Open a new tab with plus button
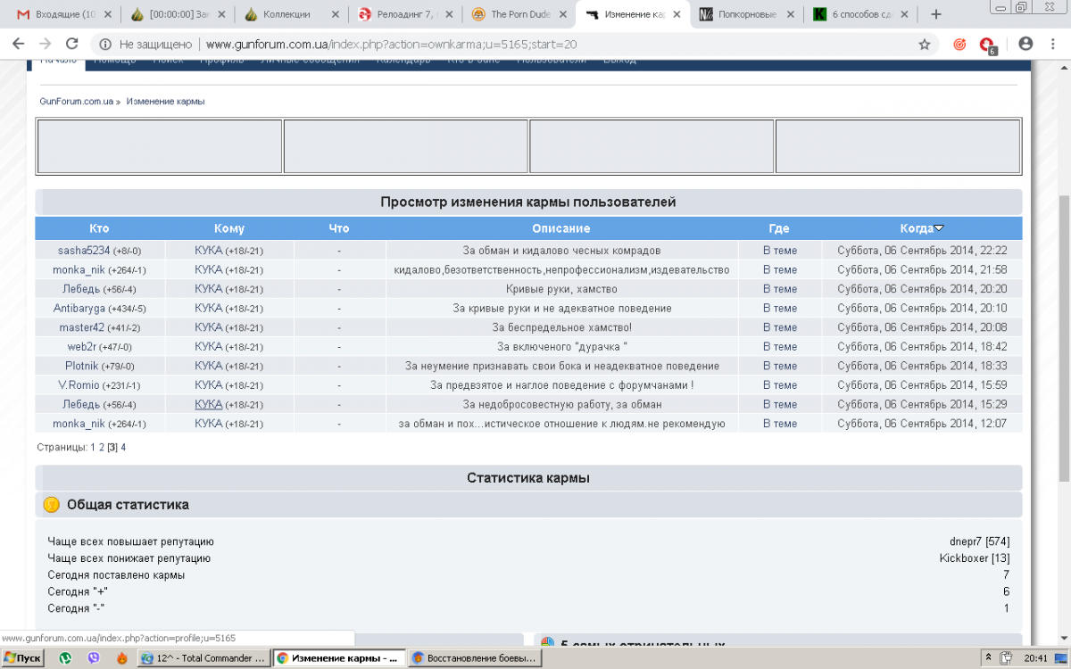1071x669 pixels. [x=936, y=14]
